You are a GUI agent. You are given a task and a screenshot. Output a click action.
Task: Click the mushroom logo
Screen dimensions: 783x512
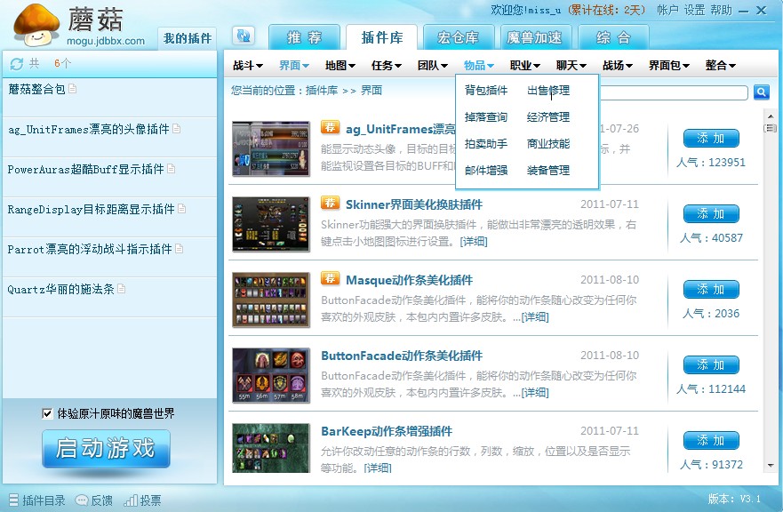coord(36,25)
